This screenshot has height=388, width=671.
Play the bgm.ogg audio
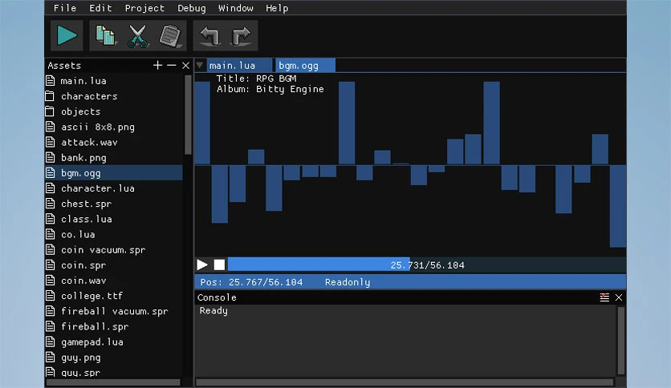pos(202,265)
